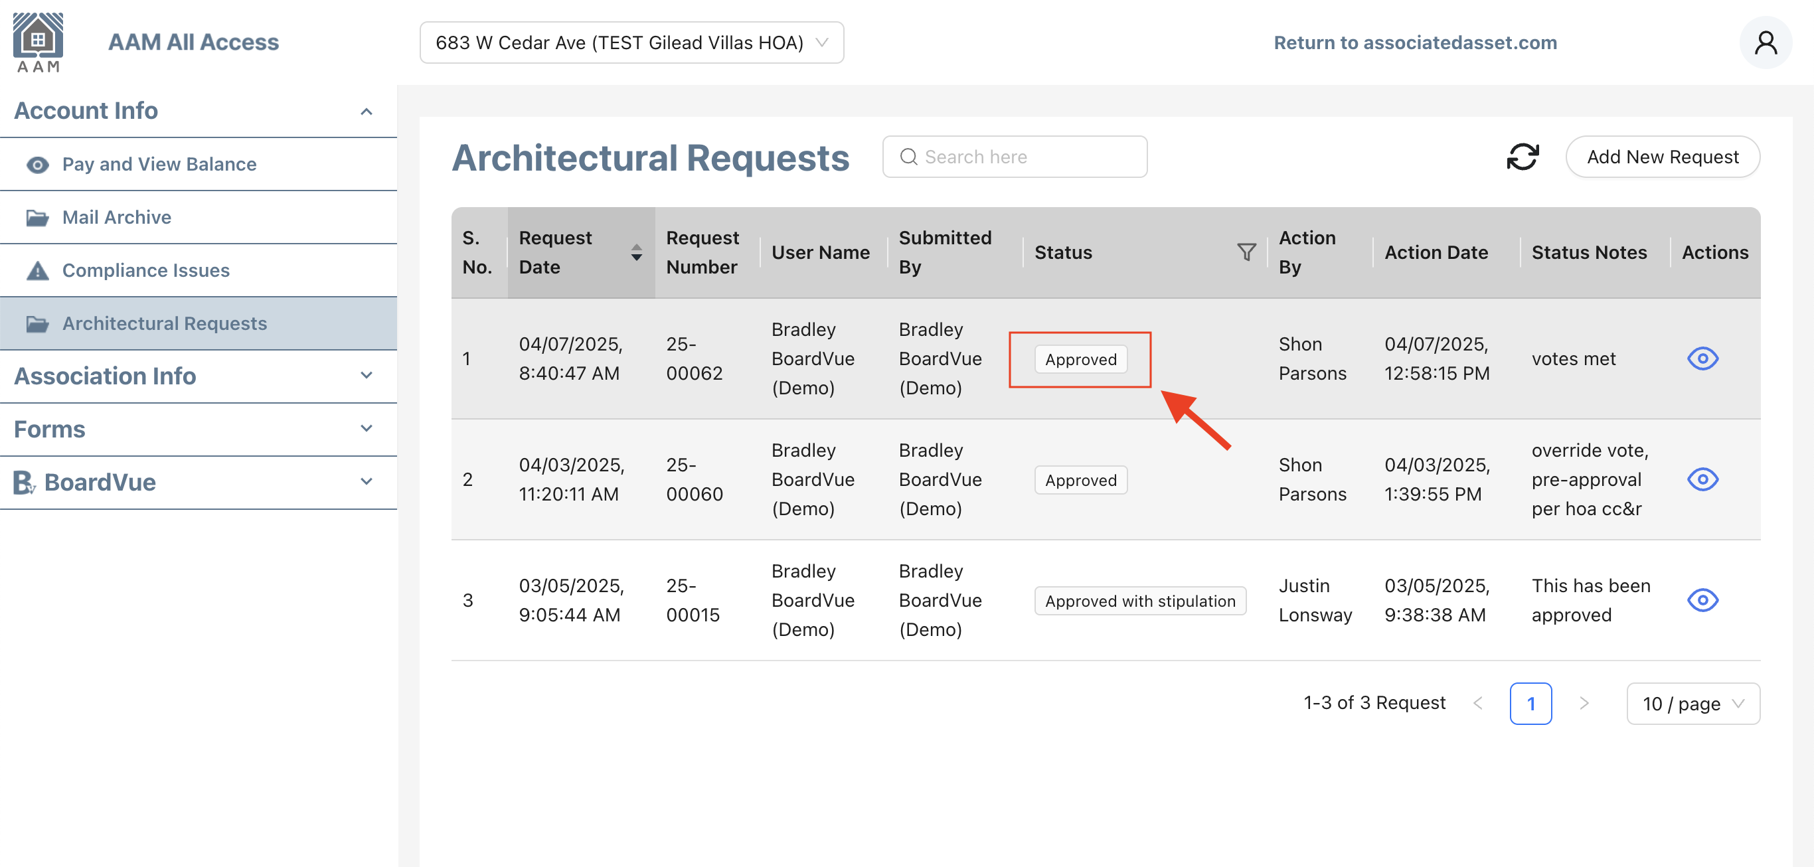Click 'This has been approved' note

[1591, 600]
